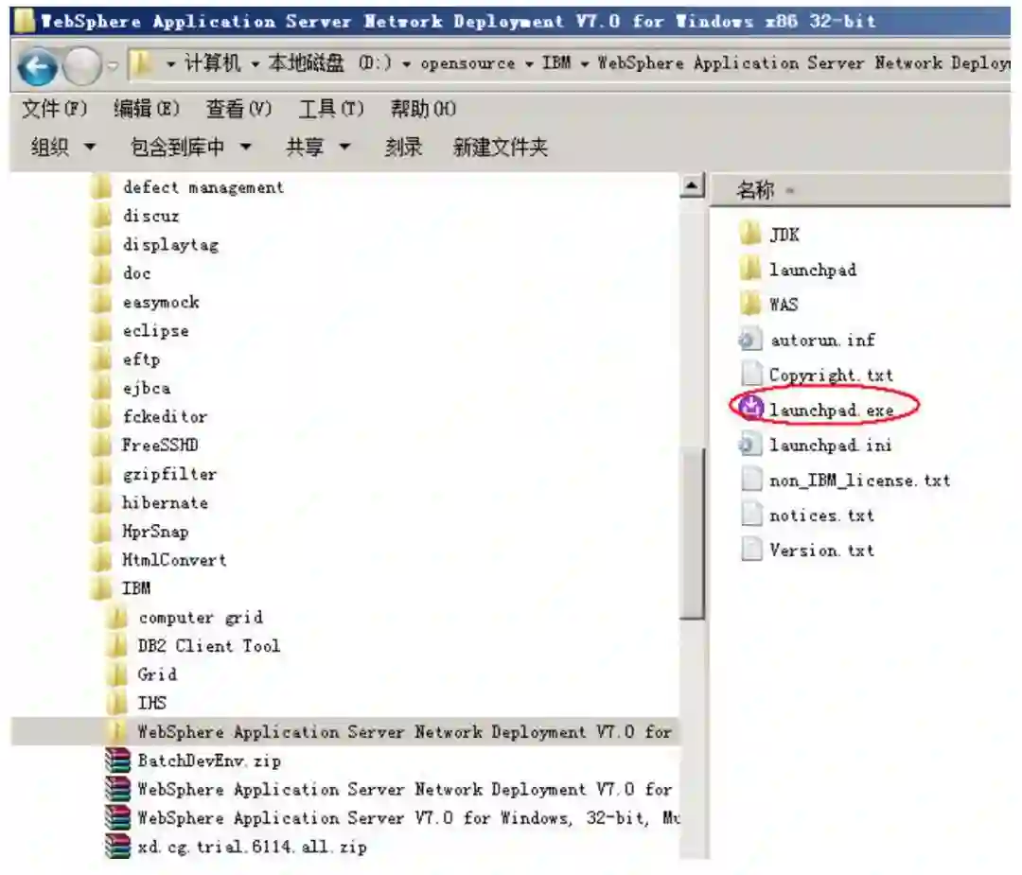Select the autorun.inf file icon

(x=750, y=340)
